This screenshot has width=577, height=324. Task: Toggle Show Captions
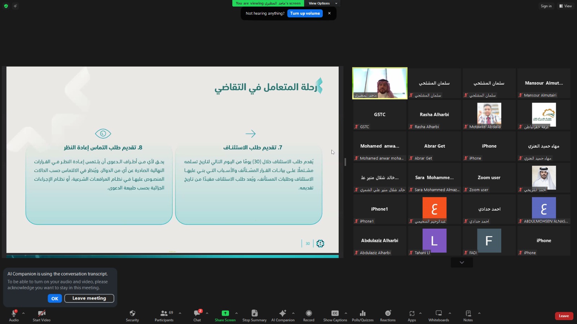335,314
